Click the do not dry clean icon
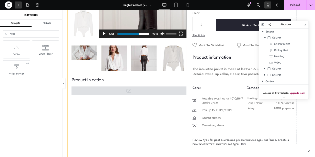 (x=194, y=125)
